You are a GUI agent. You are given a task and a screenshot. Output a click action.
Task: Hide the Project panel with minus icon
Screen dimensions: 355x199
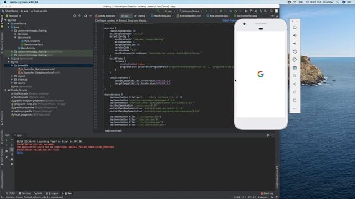click(x=90, y=16)
